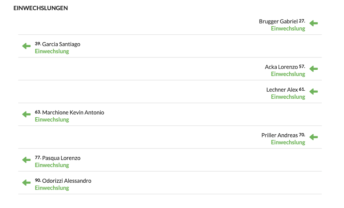This screenshot has width=344, height=208.
Task: Select player name Lechner Alex
Action: click(x=282, y=90)
